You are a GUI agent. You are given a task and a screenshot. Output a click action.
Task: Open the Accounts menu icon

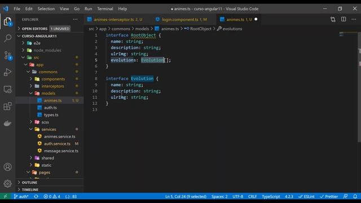[x=7, y=167]
